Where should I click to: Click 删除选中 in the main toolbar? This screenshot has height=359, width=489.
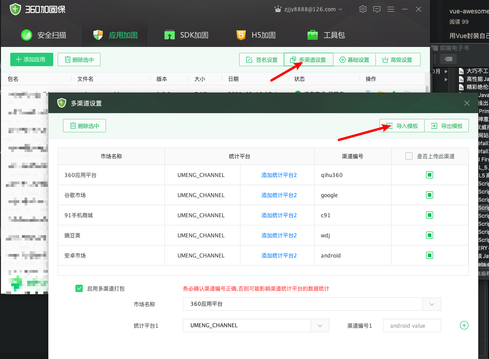(79, 59)
